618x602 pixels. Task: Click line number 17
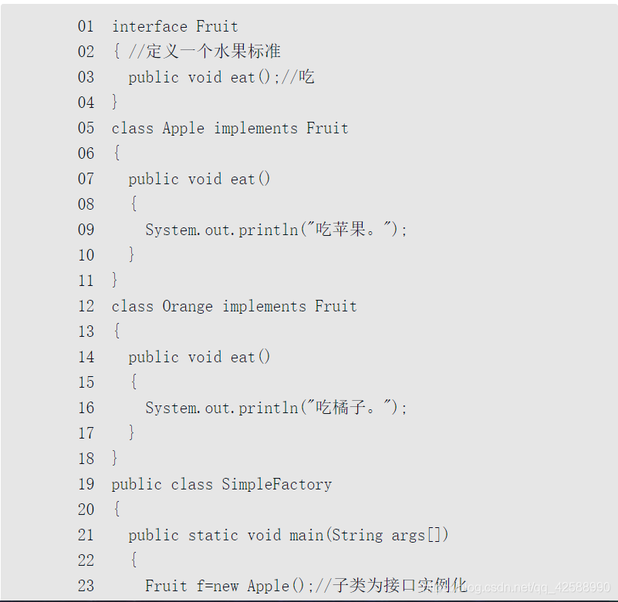tap(86, 433)
